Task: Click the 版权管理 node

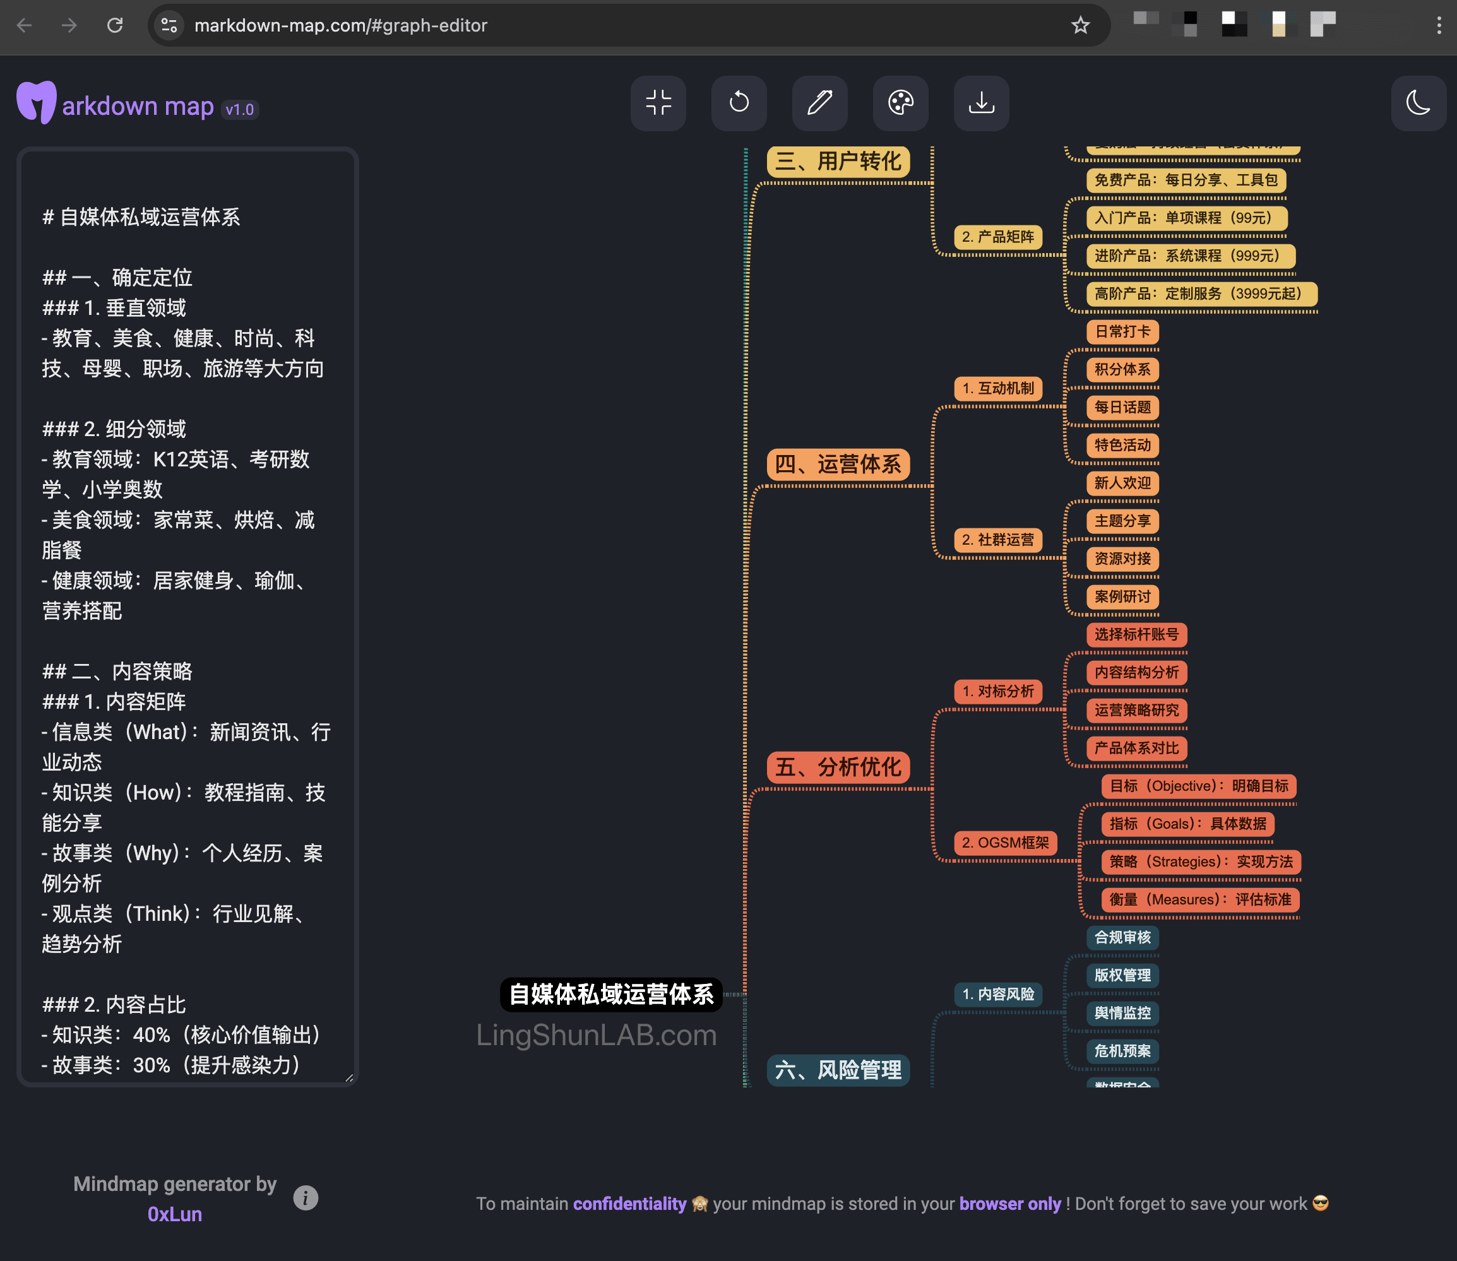Action: point(1122,976)
